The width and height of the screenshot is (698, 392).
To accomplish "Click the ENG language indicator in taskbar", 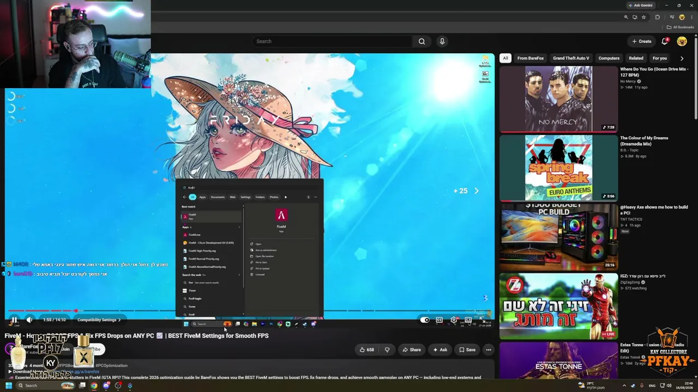I will pos(652,385).
